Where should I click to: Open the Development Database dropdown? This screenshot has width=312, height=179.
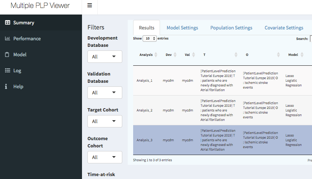(x=104, y=57)
